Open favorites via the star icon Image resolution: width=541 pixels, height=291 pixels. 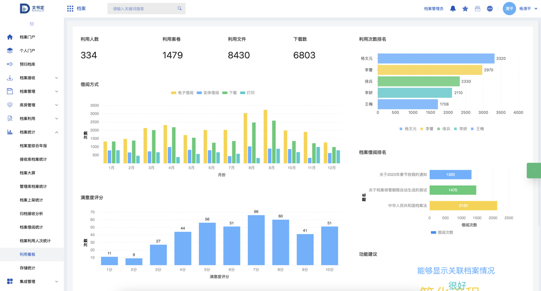pyautogui.click(x=465, y=8)
